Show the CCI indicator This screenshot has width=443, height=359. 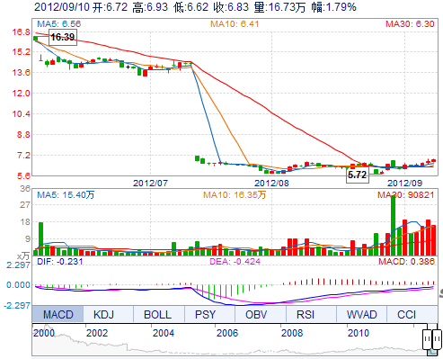[406, 314]
